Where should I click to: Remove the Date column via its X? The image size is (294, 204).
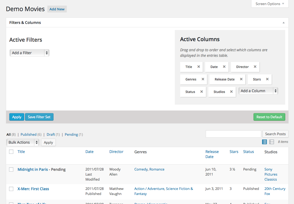click(224, 67)
